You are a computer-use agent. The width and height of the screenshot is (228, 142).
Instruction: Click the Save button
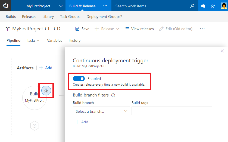(82, 29)
